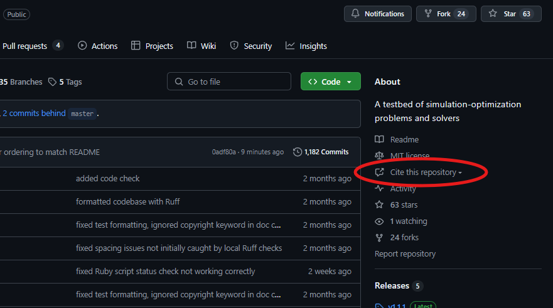Star the repository with Star button
The width and height of the screenshot is (553, 308).
point(511,14)
